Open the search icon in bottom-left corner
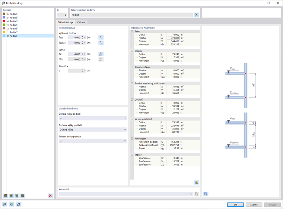The image size is (283, 209). pyautogui.click(x=4, y=204)
